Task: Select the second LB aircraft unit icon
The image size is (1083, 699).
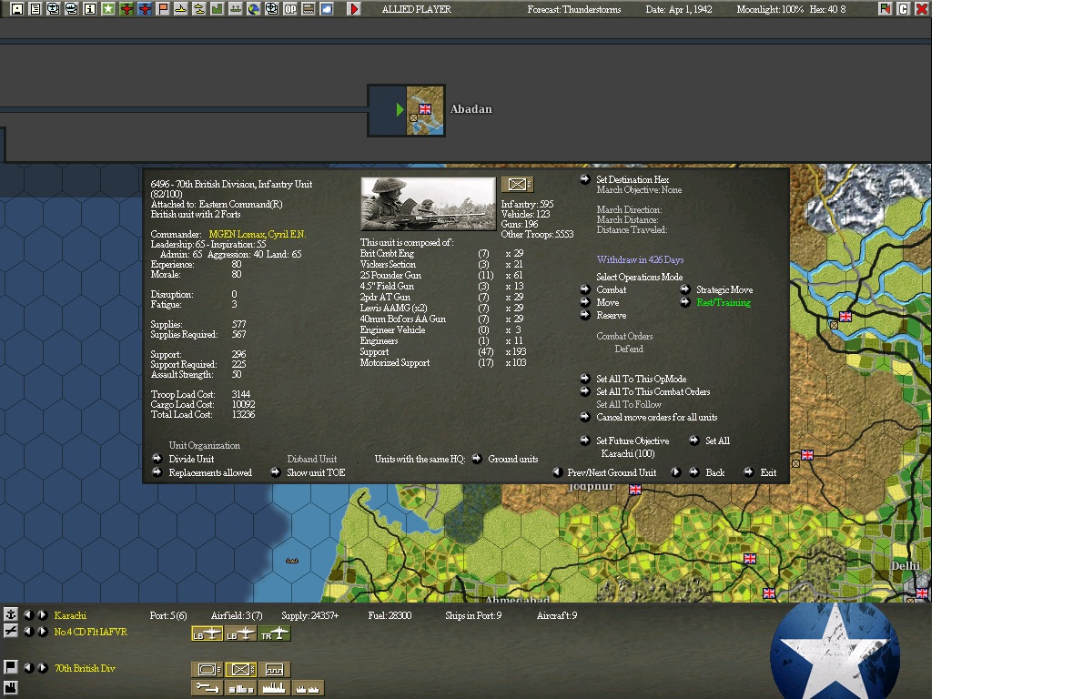Action: coord(240,634)
